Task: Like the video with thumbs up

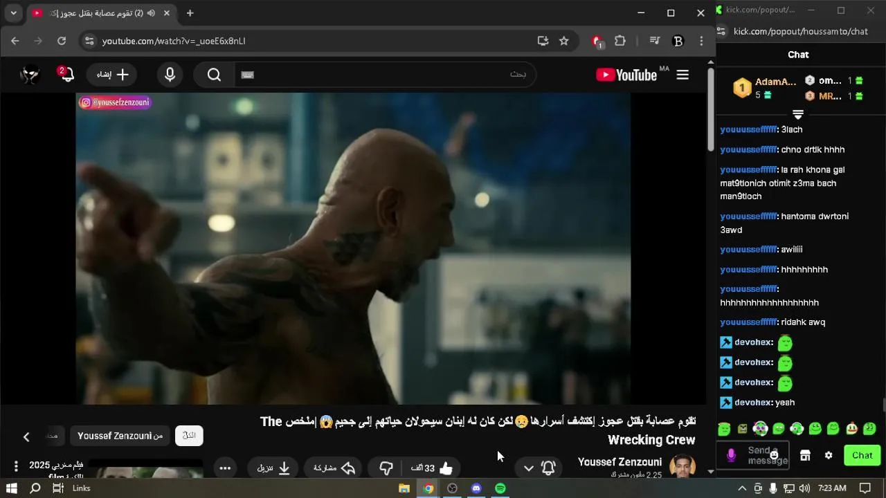Action: (437, 468)
